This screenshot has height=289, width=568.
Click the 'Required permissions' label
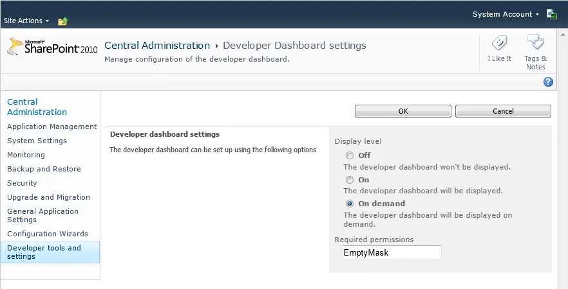[x=374, y=240]
